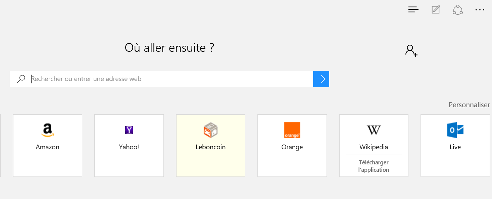Image resolution: width=492 pixels, height=199 pixels.
Task: Focus the 'Rechercher ou entrer une adresse web' field
Action: (x=171, y=79)
